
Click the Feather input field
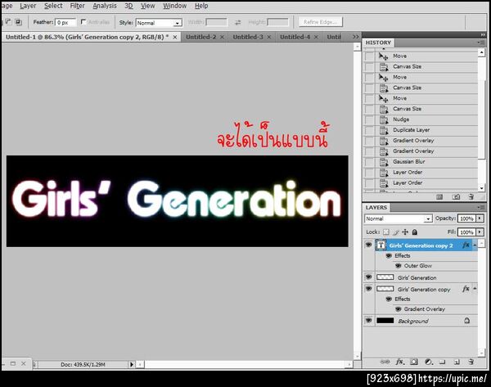[65, 23]
